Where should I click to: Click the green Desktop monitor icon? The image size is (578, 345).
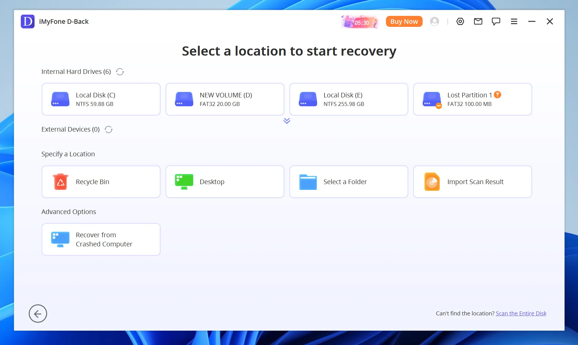coord(184,182)
